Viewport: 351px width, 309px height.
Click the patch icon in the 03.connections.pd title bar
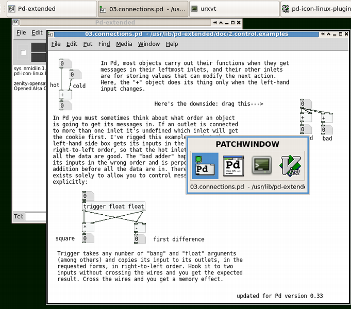coord(51,34)
